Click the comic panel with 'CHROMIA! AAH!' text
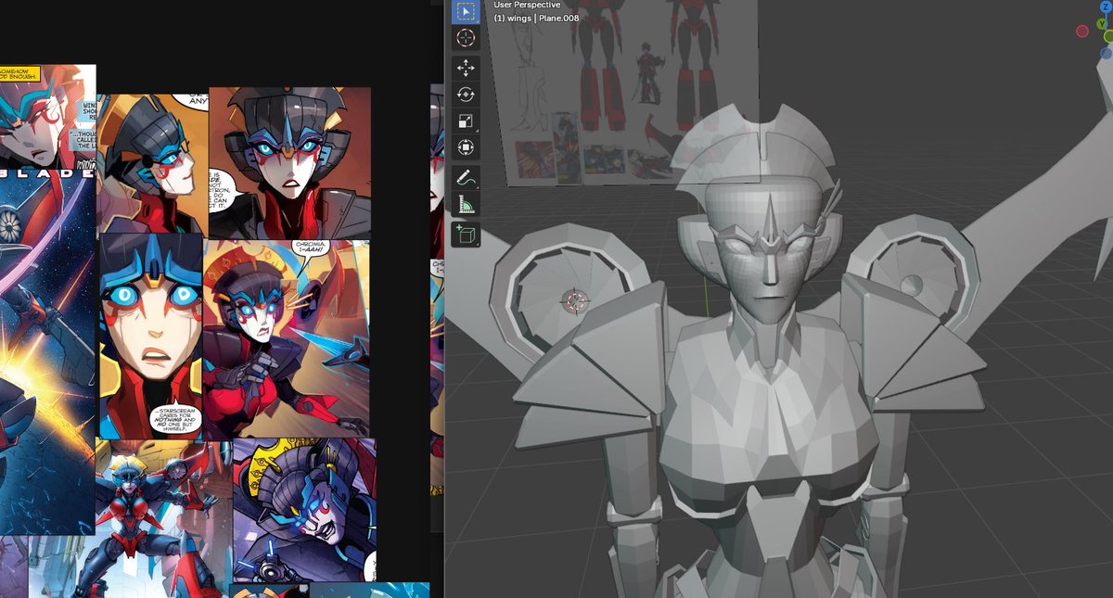The height and width of the screenshot is (598, 1113). coord(287,338)
